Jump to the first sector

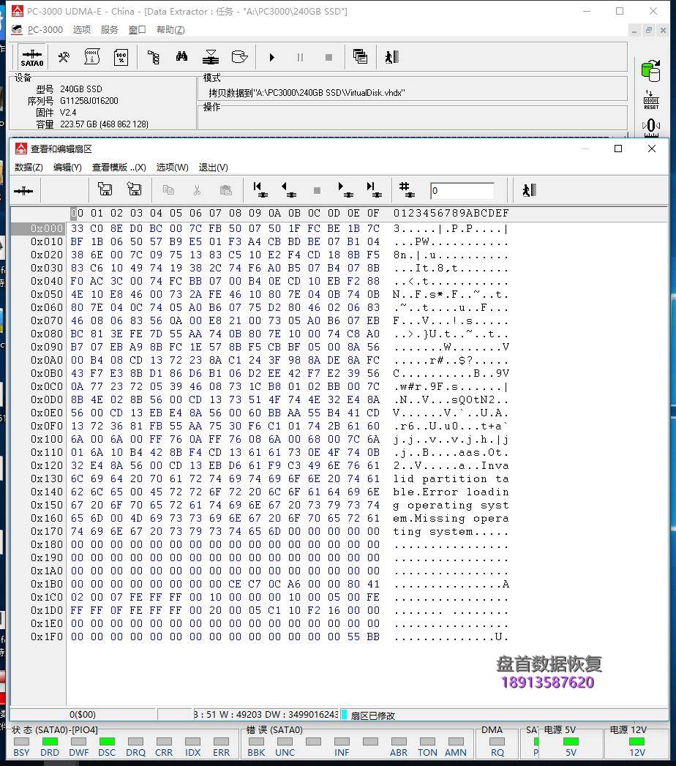click(x=260, y=190)
